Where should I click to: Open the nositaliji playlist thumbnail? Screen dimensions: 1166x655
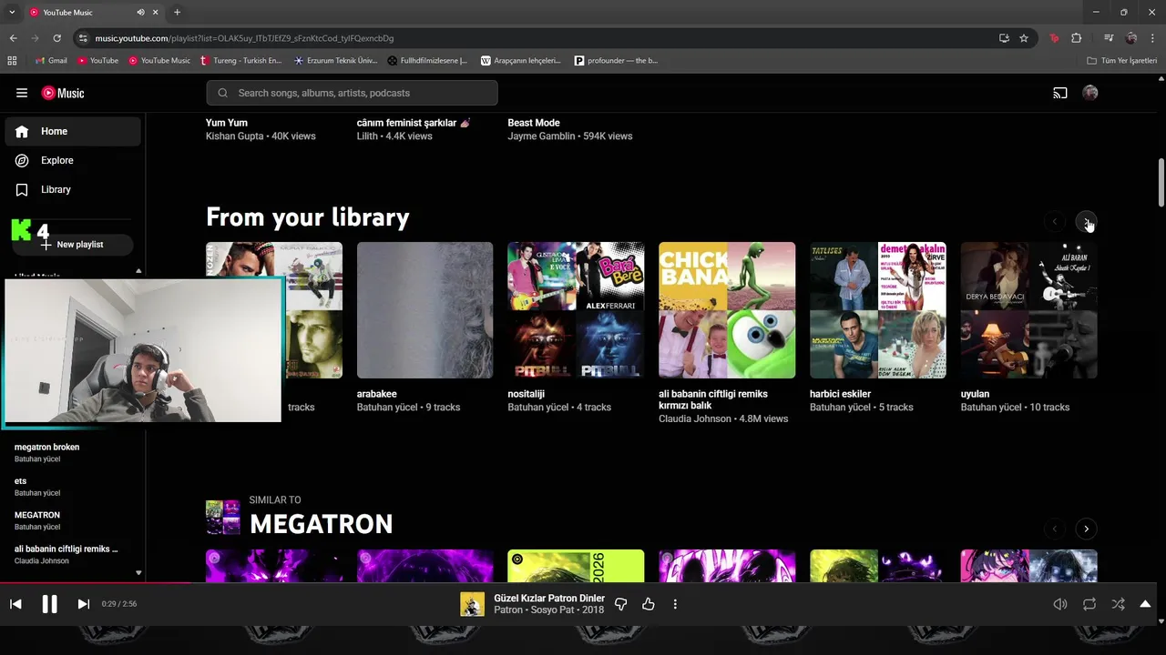[576, 310]
